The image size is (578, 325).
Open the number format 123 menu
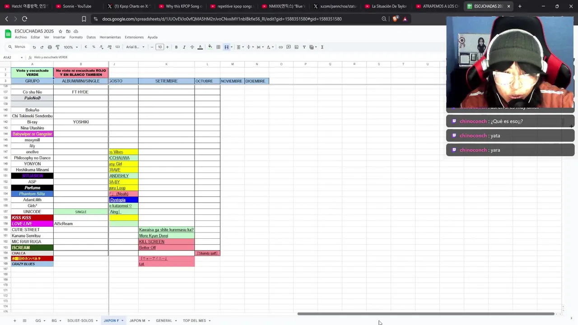point(117,47)
